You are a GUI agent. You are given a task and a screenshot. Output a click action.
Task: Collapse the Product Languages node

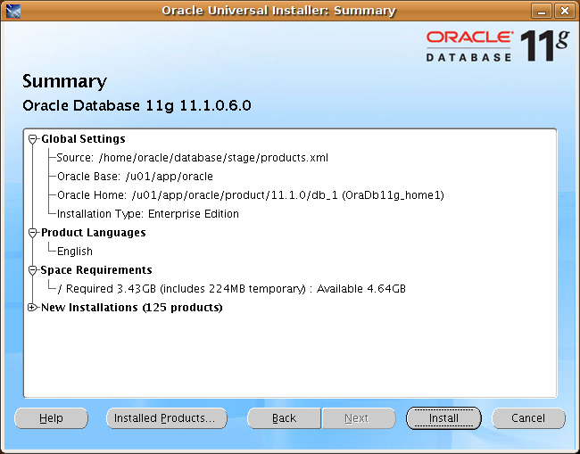click(x=32, y=233)
